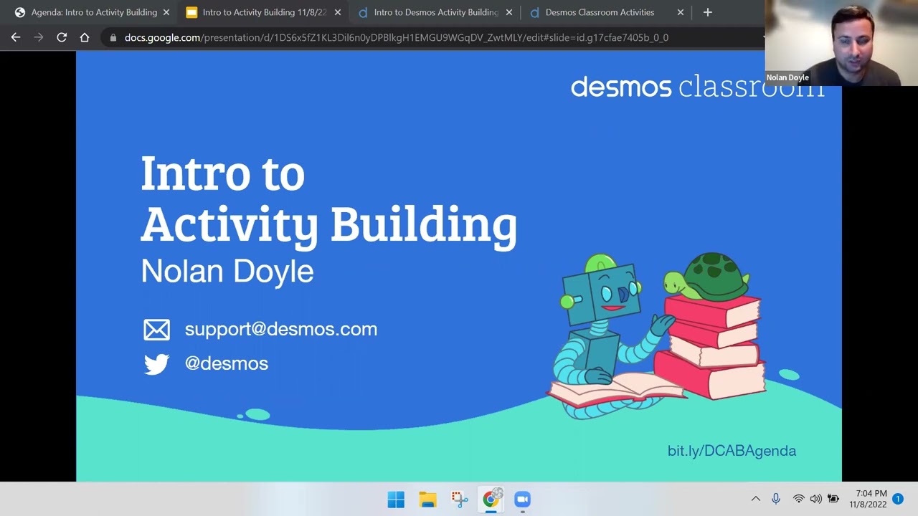
Task: Click the browser forward arrow
Action: [x=39, y=37]
